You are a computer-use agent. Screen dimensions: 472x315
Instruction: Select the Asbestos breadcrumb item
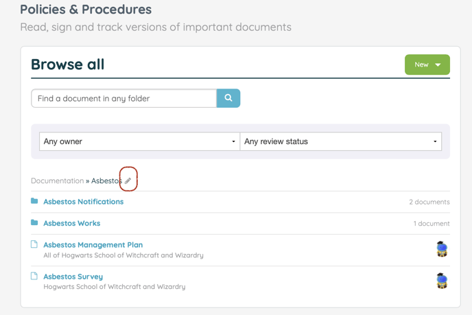(x=106, y=180)
